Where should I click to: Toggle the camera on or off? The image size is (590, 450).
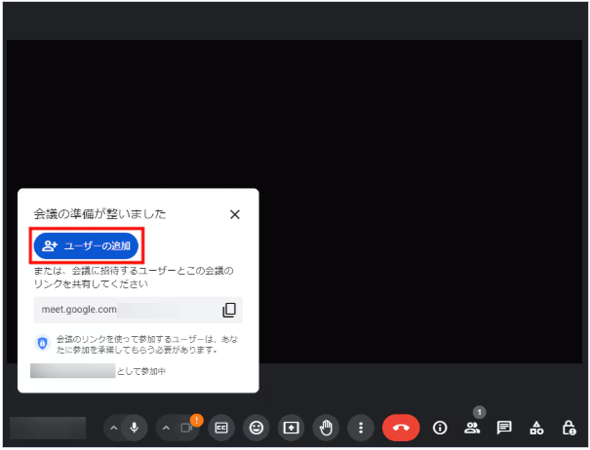point(186,428)
